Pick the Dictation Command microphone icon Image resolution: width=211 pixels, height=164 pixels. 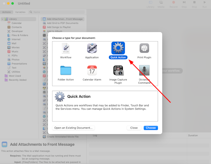click(144, 71)
